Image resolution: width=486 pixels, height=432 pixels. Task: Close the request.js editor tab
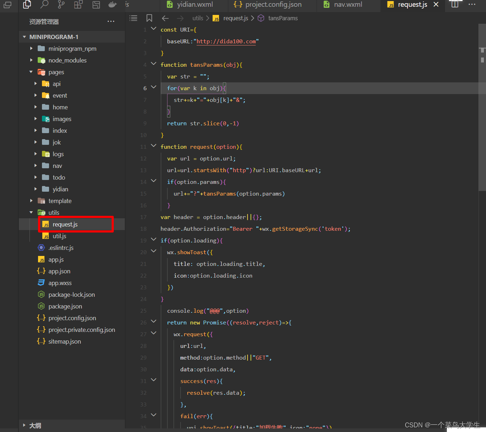(x=436, y=5)
